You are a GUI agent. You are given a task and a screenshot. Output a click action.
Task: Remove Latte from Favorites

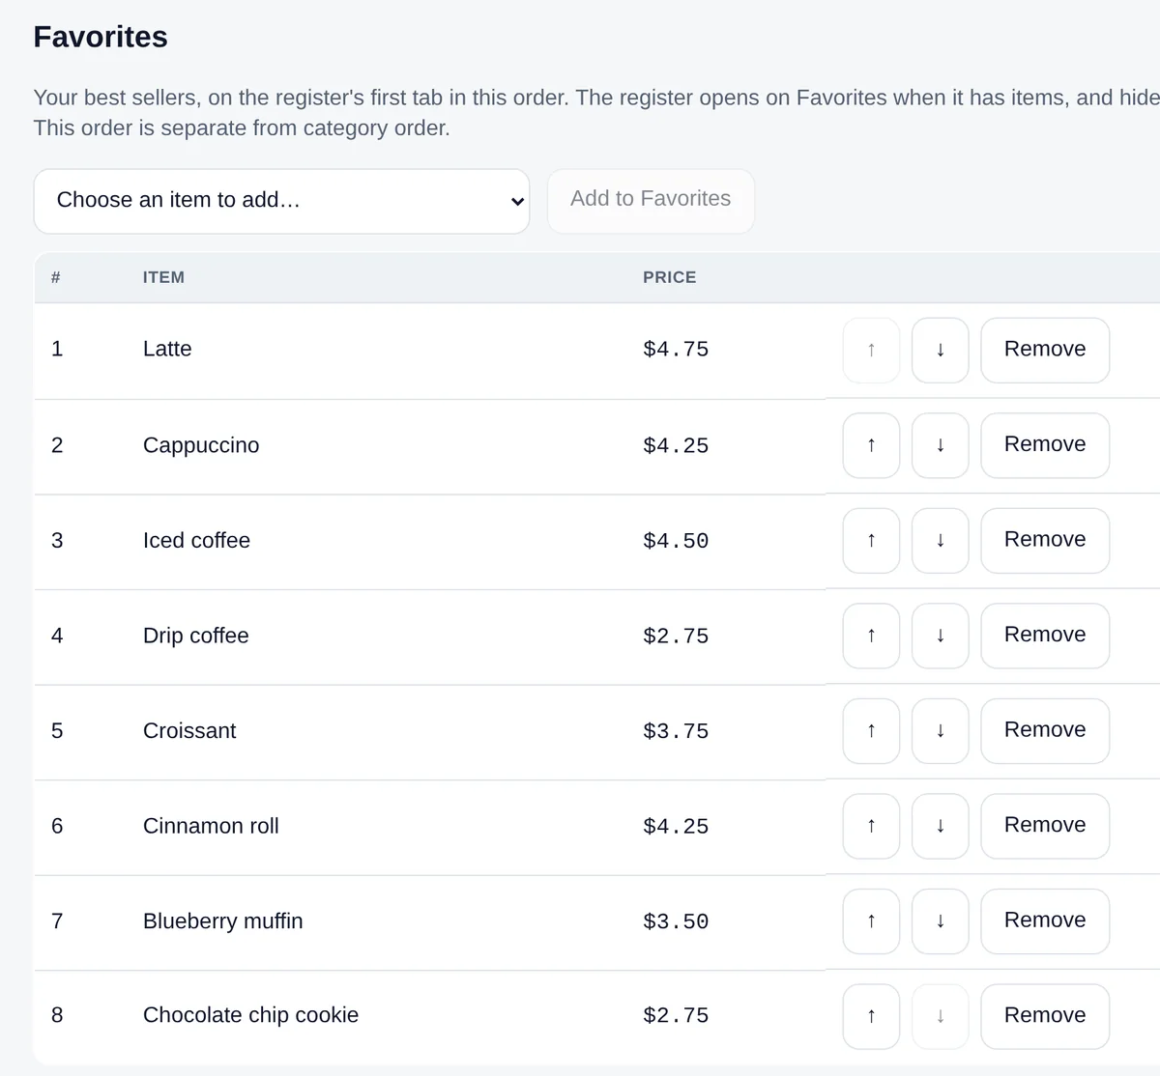(1045, 350)
